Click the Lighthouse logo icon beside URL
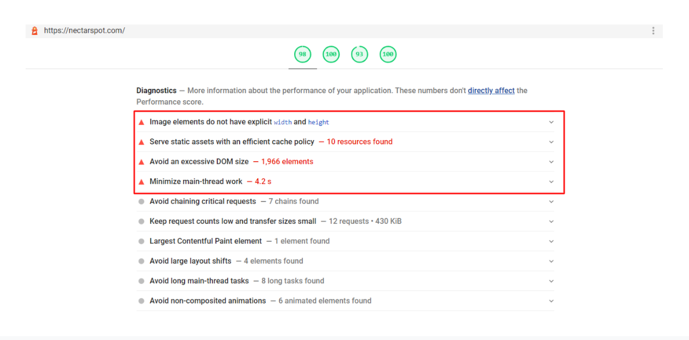Screen dimensions: 689x340 click(x=34, y=31)
